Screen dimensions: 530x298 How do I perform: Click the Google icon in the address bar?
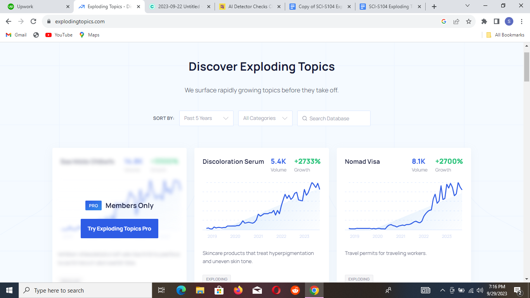tap(443, 21)
